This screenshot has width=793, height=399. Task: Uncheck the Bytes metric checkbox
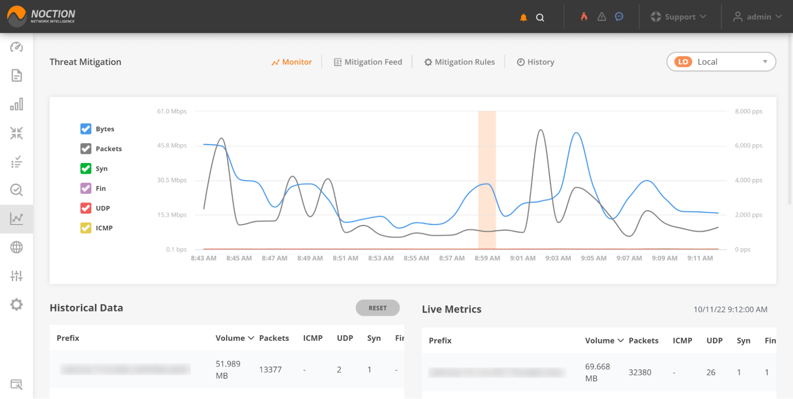pos(86,129)
